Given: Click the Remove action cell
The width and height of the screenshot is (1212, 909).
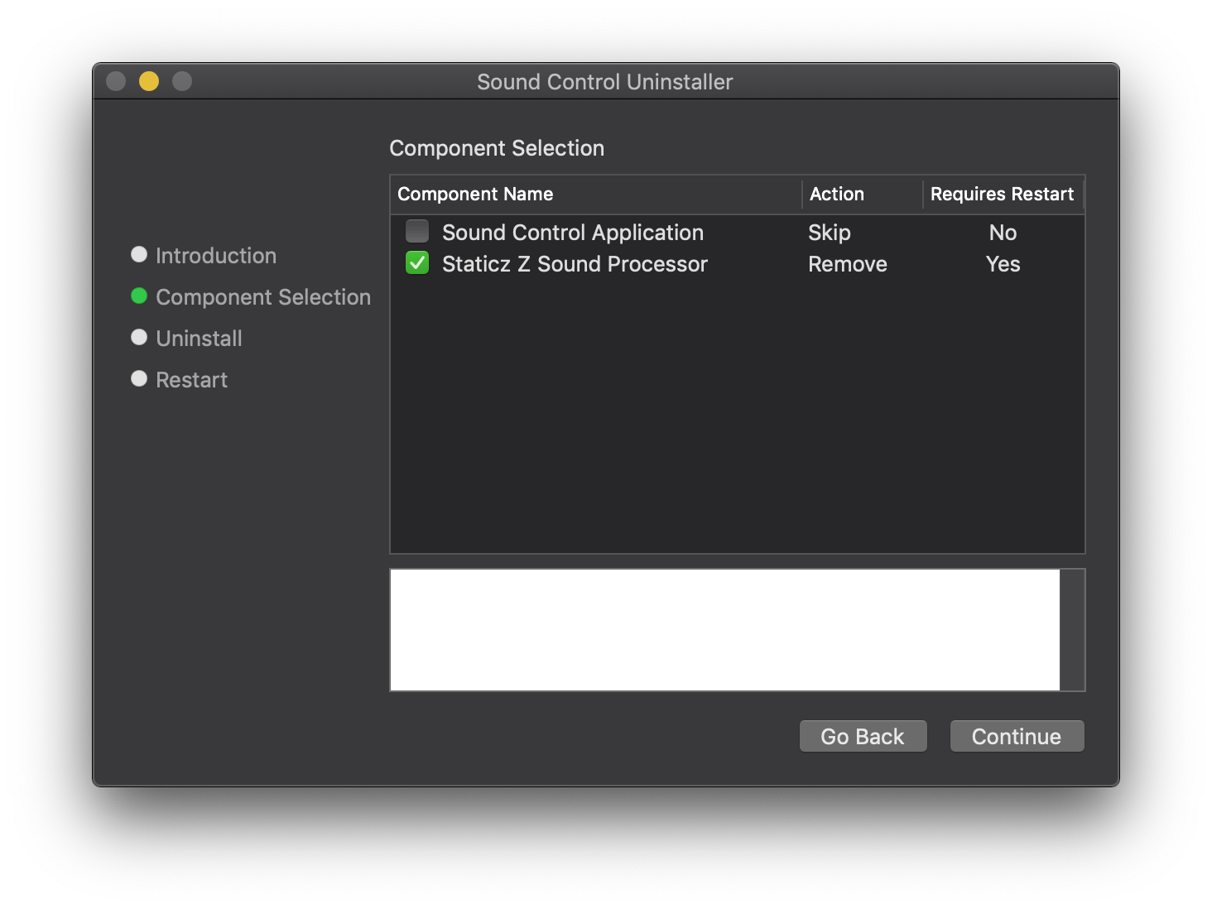Looking at the screenshot, I should point(847,264).
